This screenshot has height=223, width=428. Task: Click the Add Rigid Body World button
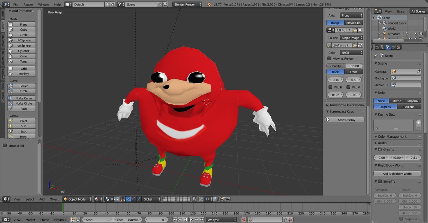[397, 173]
